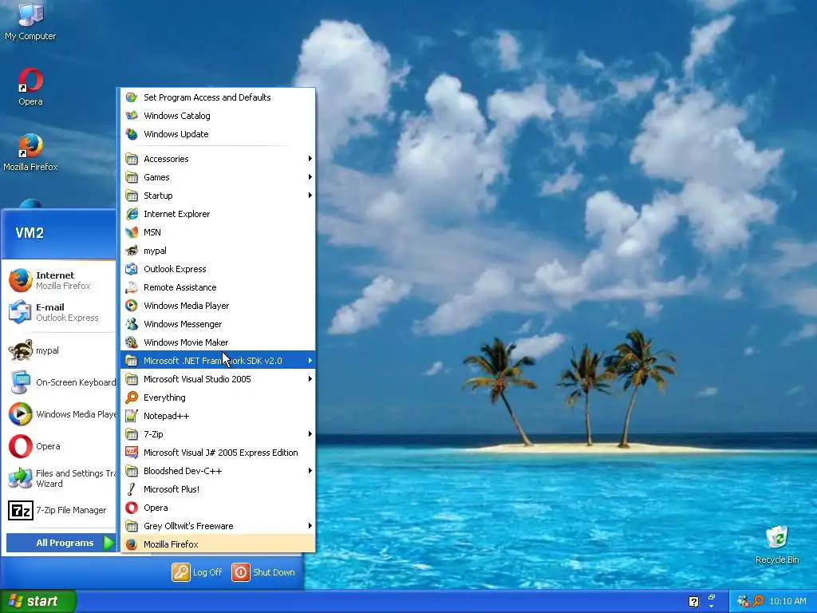Click the All Programs button

tap(61, 543)
